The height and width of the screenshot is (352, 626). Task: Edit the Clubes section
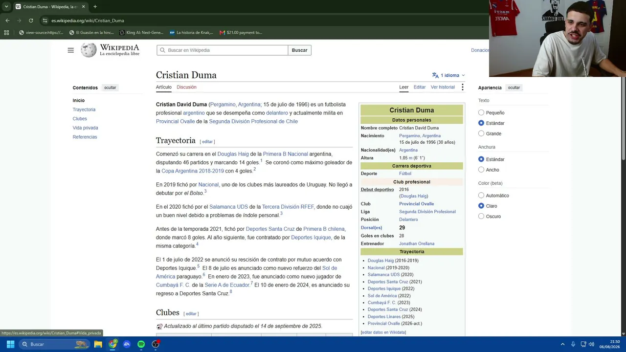(191, 314)
